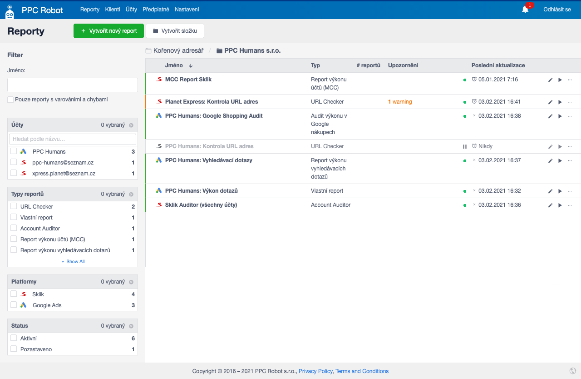Open more options for Google Shopping Audit

point(570,116)
